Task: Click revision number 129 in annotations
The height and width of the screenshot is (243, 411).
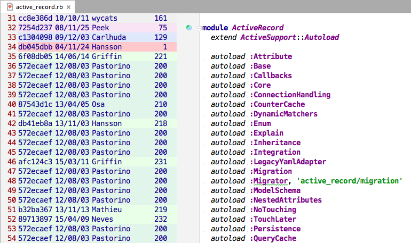Action: [x=161, y=37]
